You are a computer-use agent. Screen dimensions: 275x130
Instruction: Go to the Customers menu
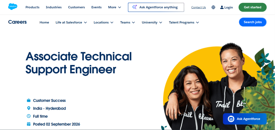[77, 7]
